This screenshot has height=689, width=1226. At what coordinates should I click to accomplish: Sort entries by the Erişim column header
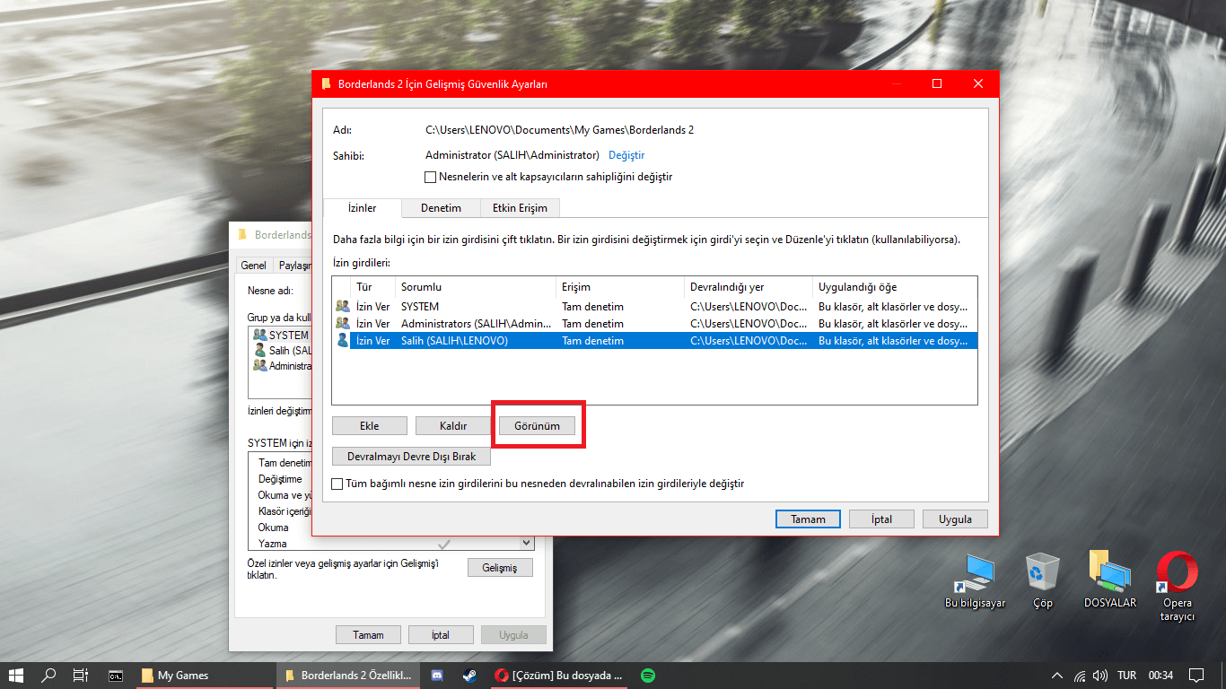coord(620,287)
